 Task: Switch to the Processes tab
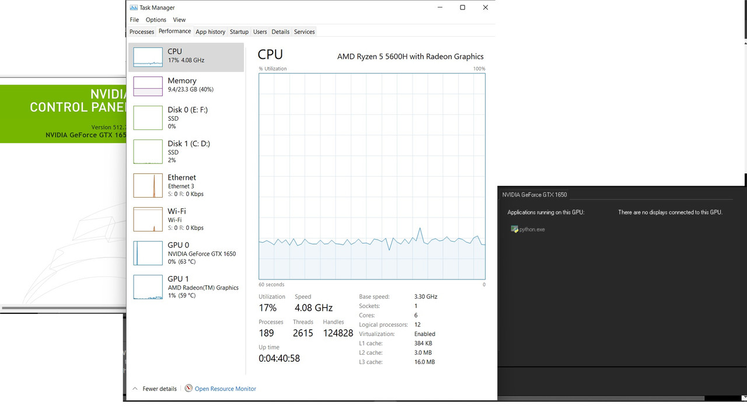pyautogui.click(x=142, y=32)
